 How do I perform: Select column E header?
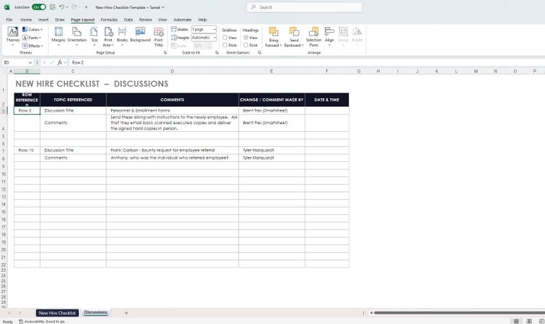[271, 71]
